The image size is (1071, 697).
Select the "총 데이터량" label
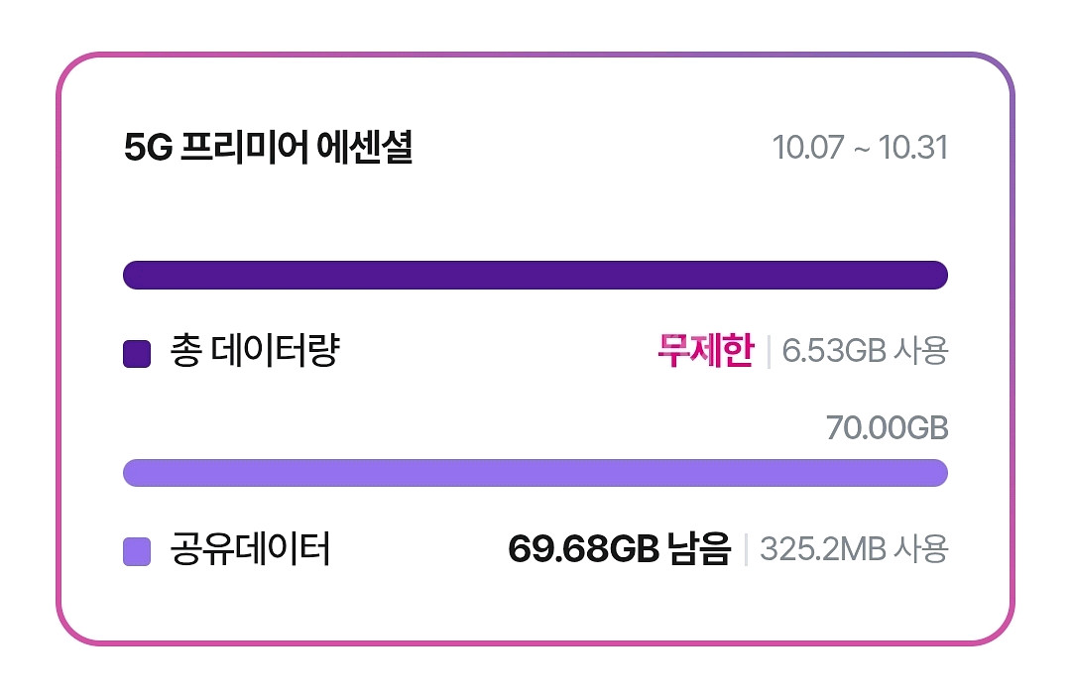coord(255,352)
